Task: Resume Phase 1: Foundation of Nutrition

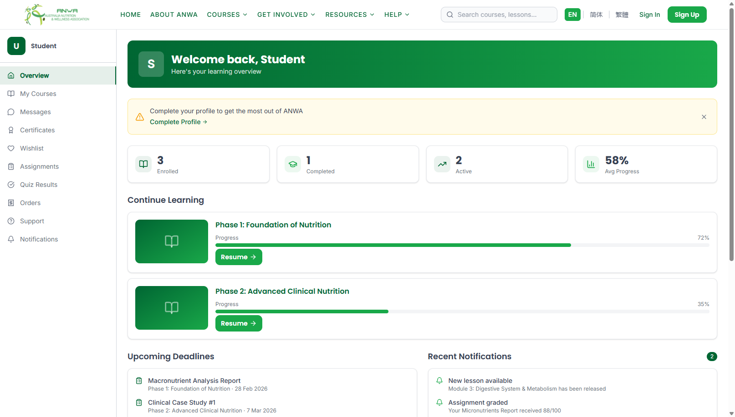Action: [239, 257]
